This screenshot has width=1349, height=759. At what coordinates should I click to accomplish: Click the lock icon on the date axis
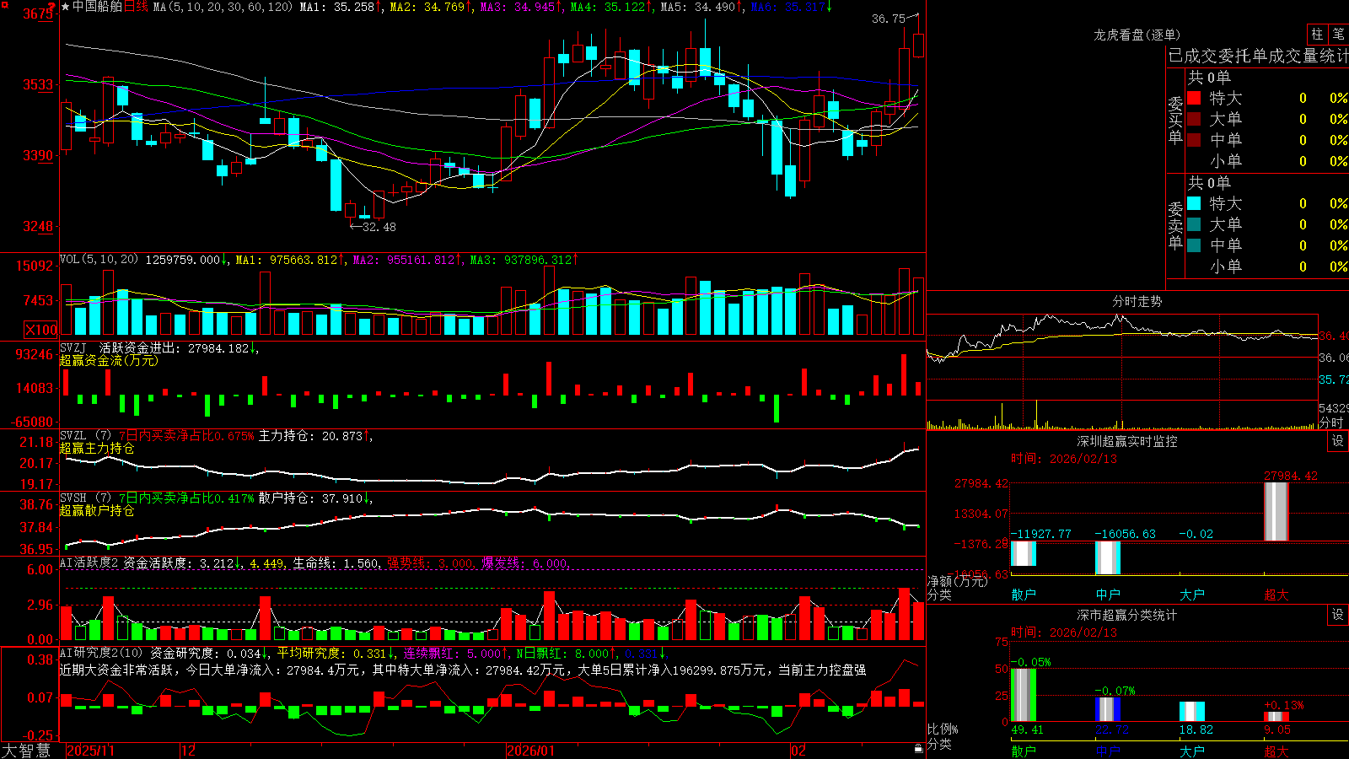918,749
